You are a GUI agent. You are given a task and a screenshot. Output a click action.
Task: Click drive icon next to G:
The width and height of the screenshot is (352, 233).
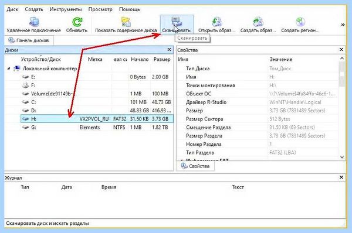click(25, 127)
